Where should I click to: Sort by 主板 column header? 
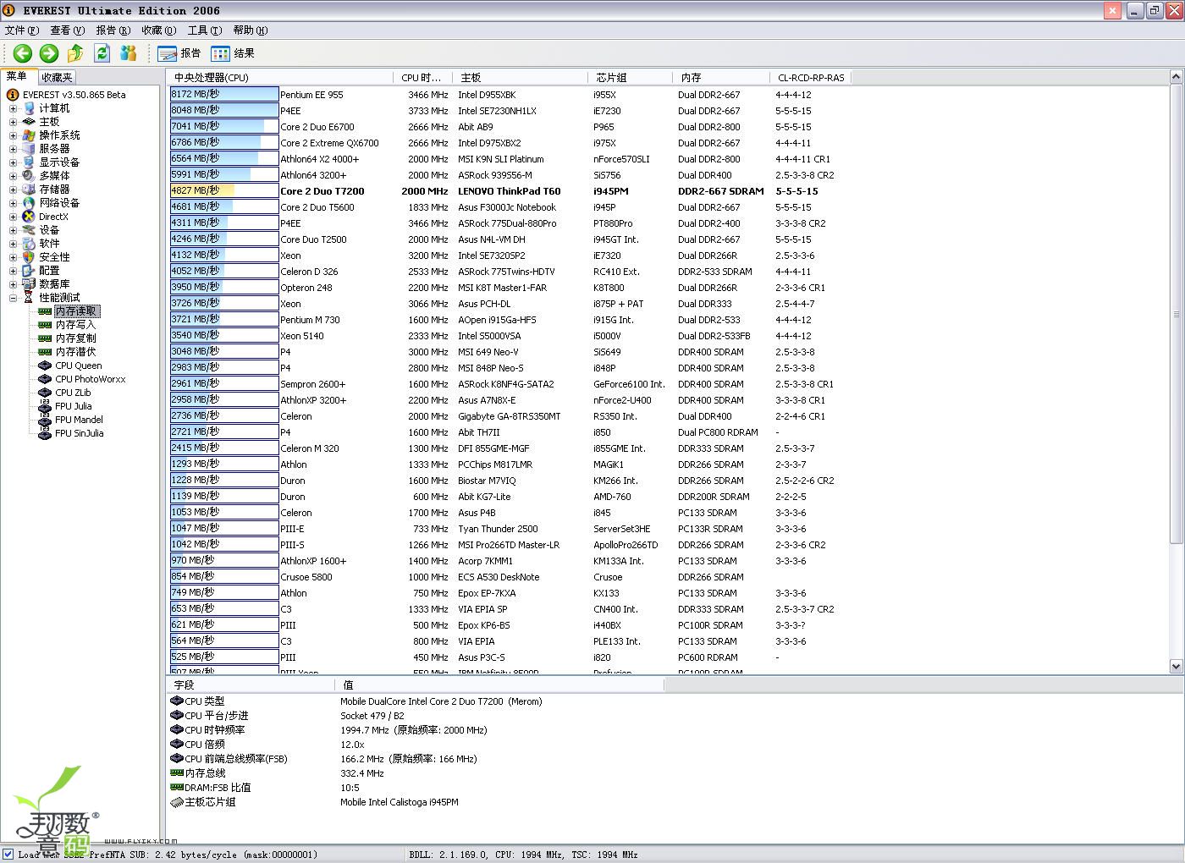click(521, 77)
